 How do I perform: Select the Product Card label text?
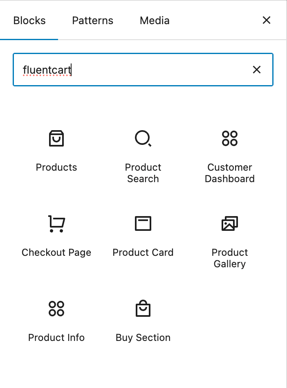pyautogui.click(x=143, y=253)
